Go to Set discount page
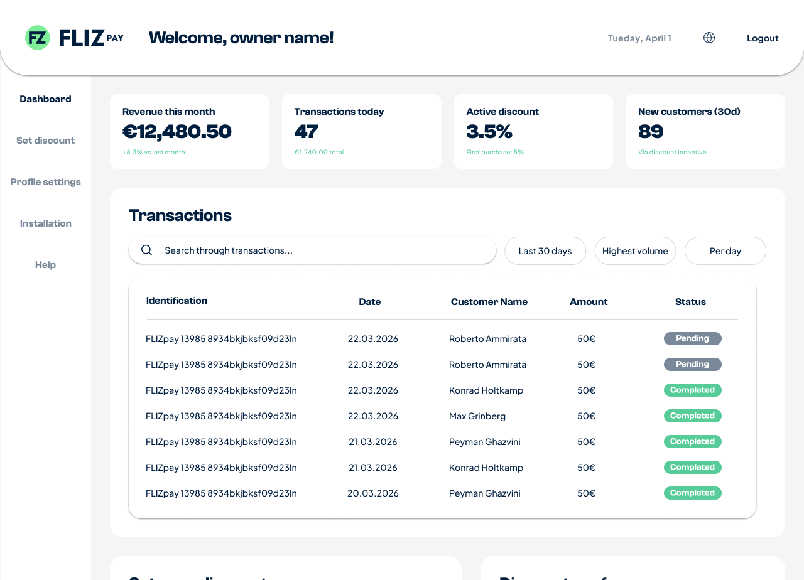 (45, 141)
